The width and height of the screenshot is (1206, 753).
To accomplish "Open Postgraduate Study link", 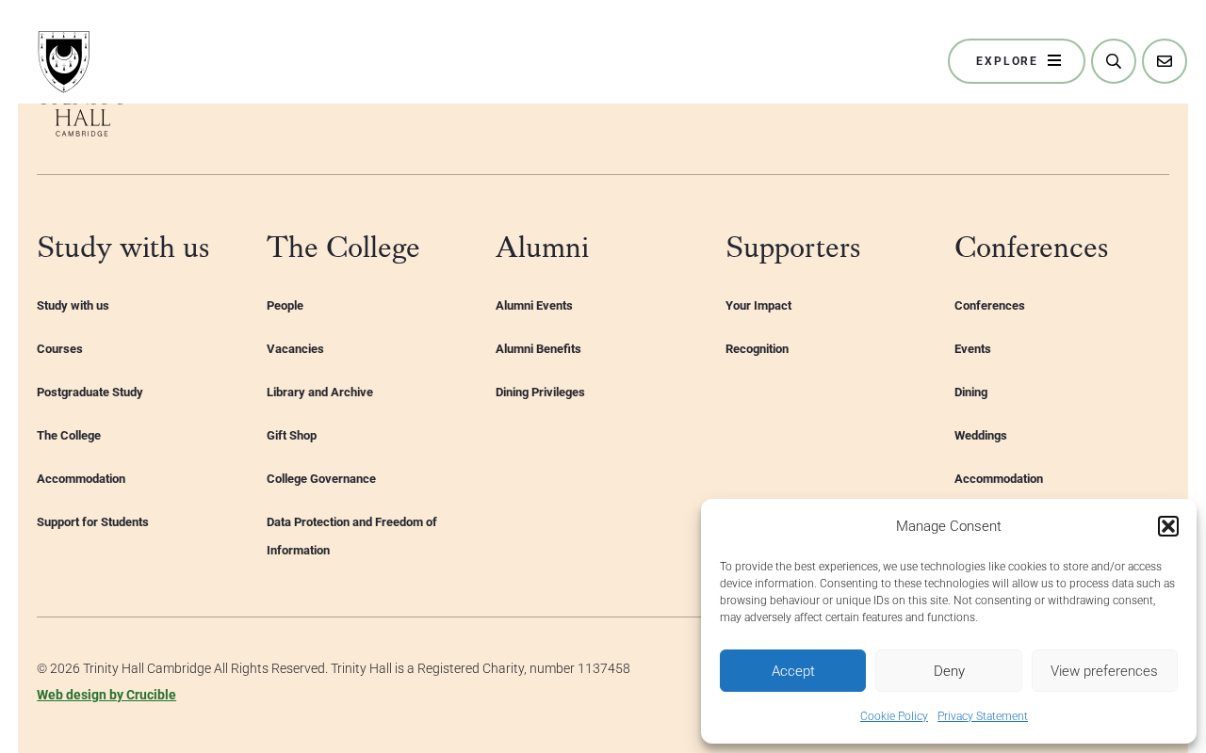I will coord(90,393).
